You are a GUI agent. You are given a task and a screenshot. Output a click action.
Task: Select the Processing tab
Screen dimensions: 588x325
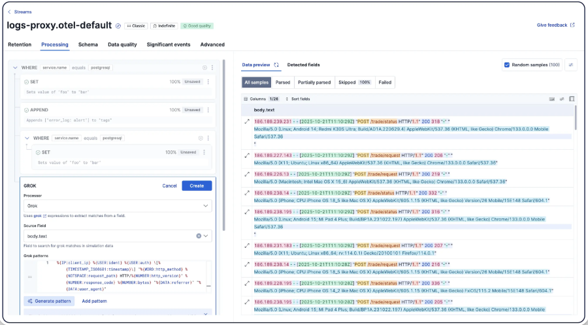pos(55,44)
